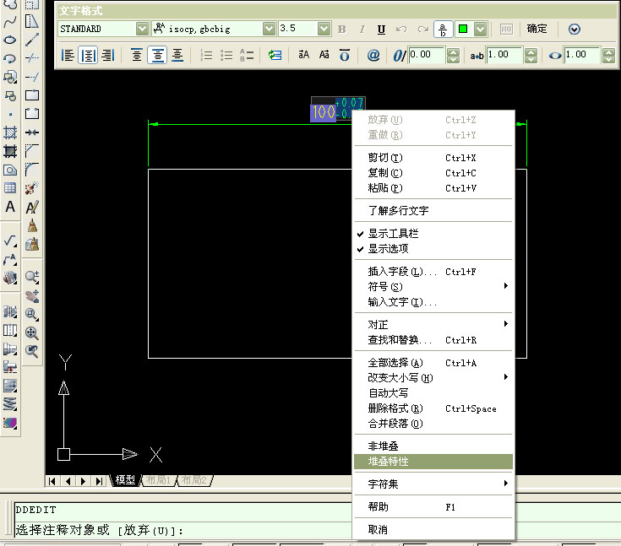Expand the 对正 submenu

[433, 324]
